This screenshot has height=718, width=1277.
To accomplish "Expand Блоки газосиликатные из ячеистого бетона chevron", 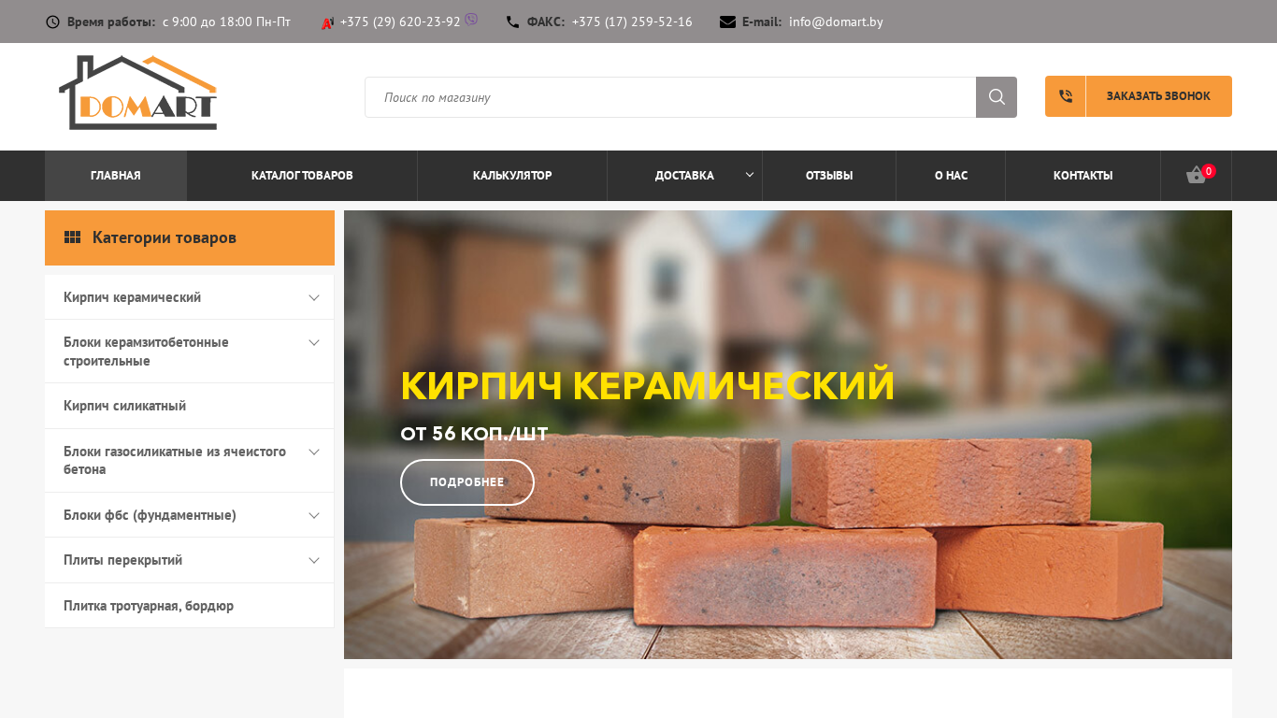I will [x=314, y=452].
